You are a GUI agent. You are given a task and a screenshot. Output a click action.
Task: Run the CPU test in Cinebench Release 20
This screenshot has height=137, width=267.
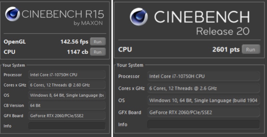tap(251, 50)
